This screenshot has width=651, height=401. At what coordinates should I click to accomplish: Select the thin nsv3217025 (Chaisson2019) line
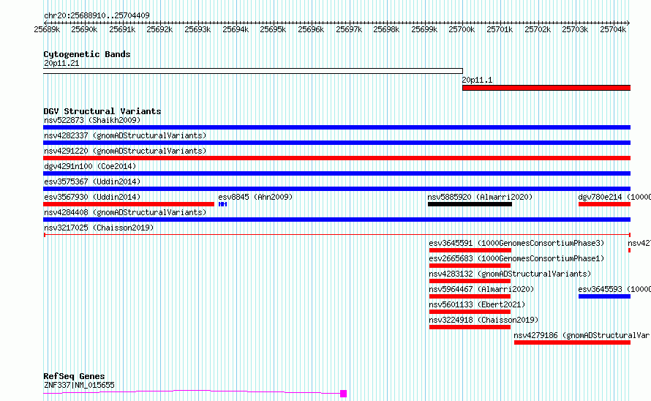[x=336, y=235]
